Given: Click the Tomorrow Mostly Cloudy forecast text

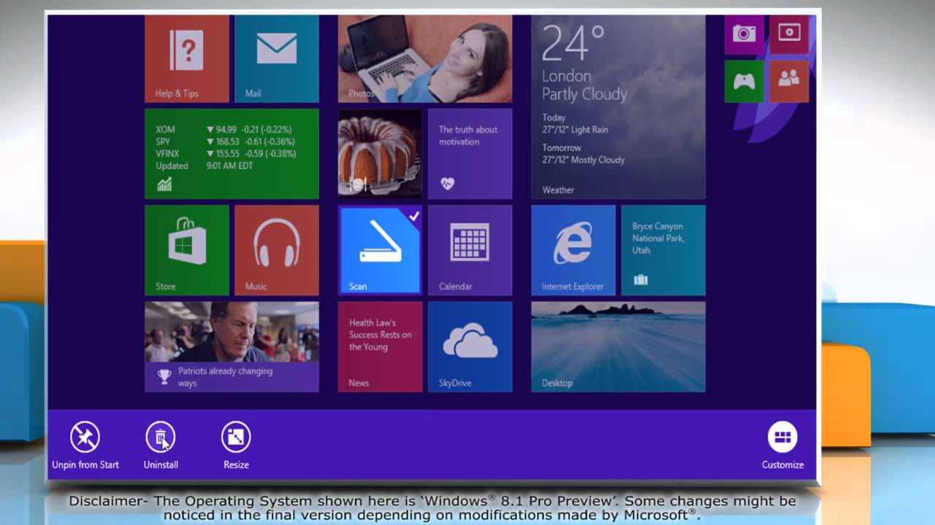Looking at the screenshot, I should [x=583, y=154].
